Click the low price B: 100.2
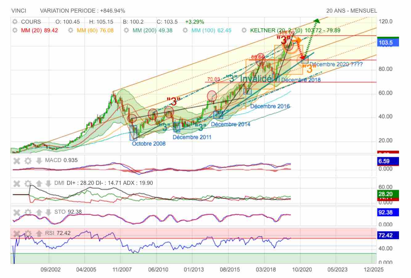The image size is (411, 278). coord(133,22)
